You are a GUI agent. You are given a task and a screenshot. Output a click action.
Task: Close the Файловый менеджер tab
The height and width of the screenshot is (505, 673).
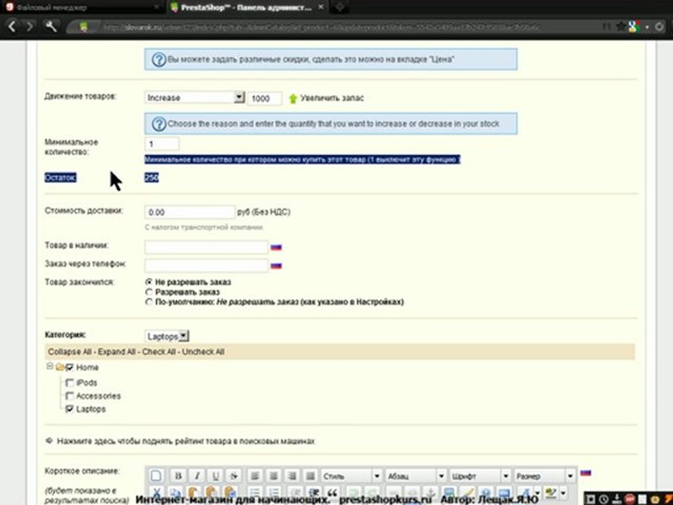point(156,8)
